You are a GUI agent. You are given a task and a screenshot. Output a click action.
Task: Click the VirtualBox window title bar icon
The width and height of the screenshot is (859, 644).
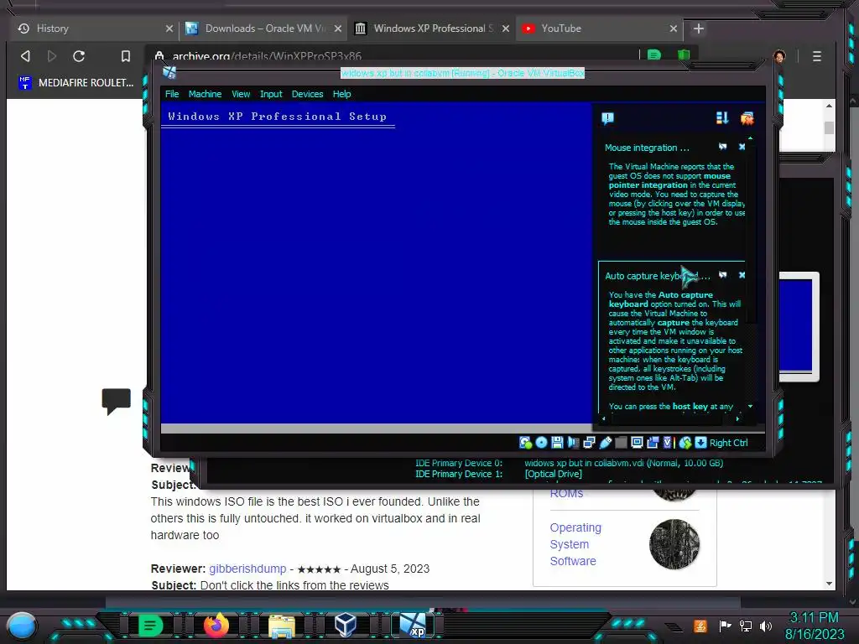(x=169, y=72)
